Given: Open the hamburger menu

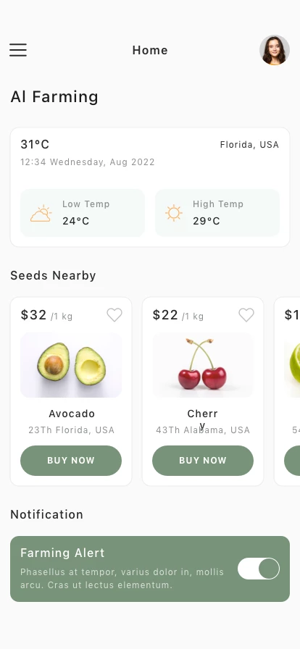Looking at the screenshot, I should tap(18, 50).
